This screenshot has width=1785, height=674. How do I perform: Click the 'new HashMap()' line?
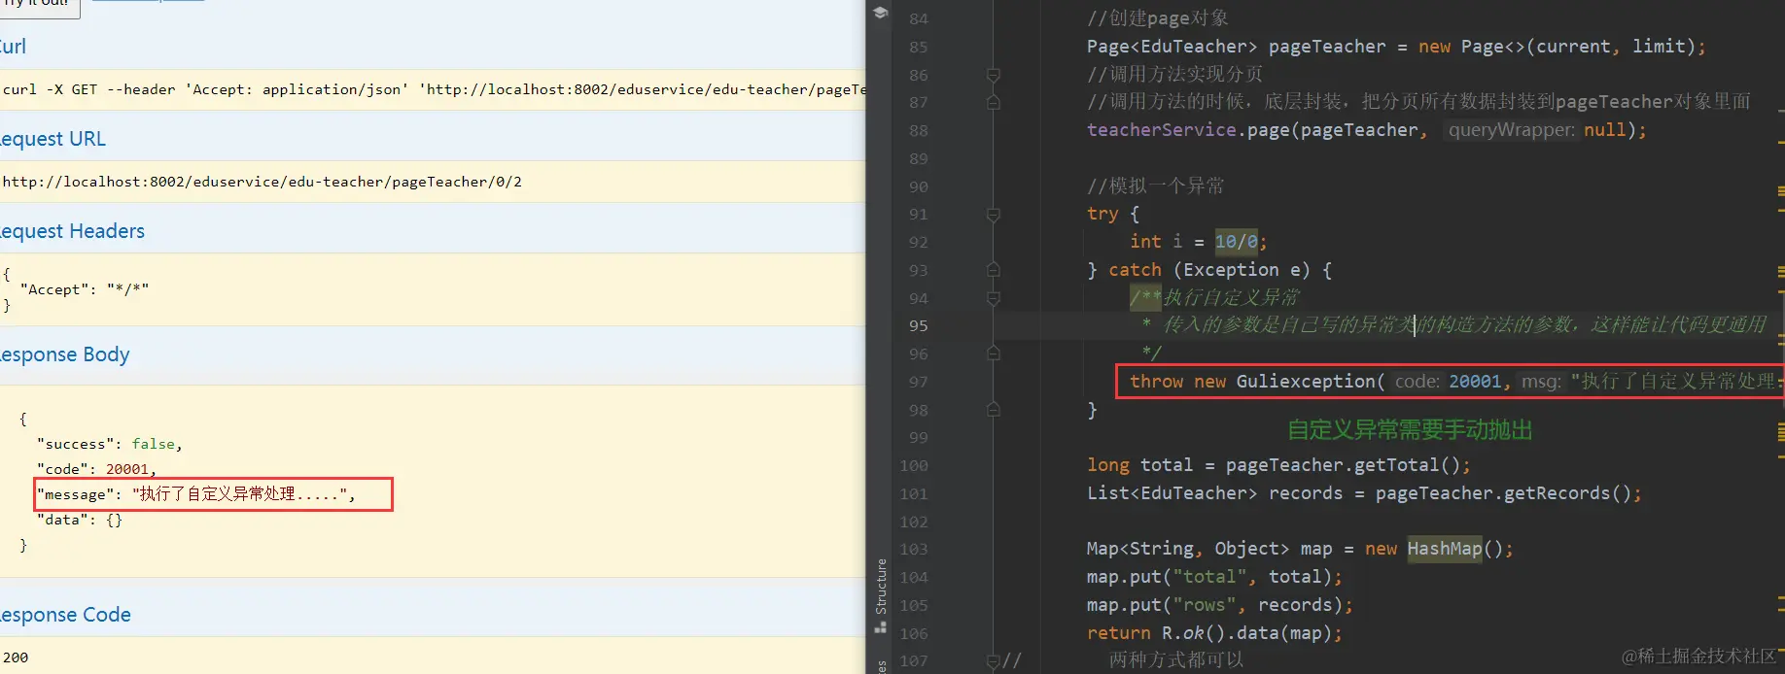pyautogui.click(x=1300, y=549)
